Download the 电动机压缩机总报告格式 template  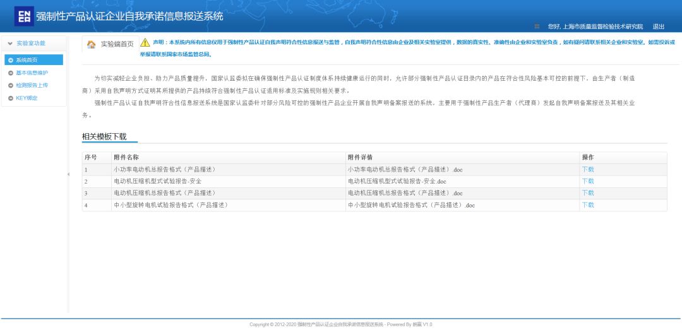click(587, 193)
